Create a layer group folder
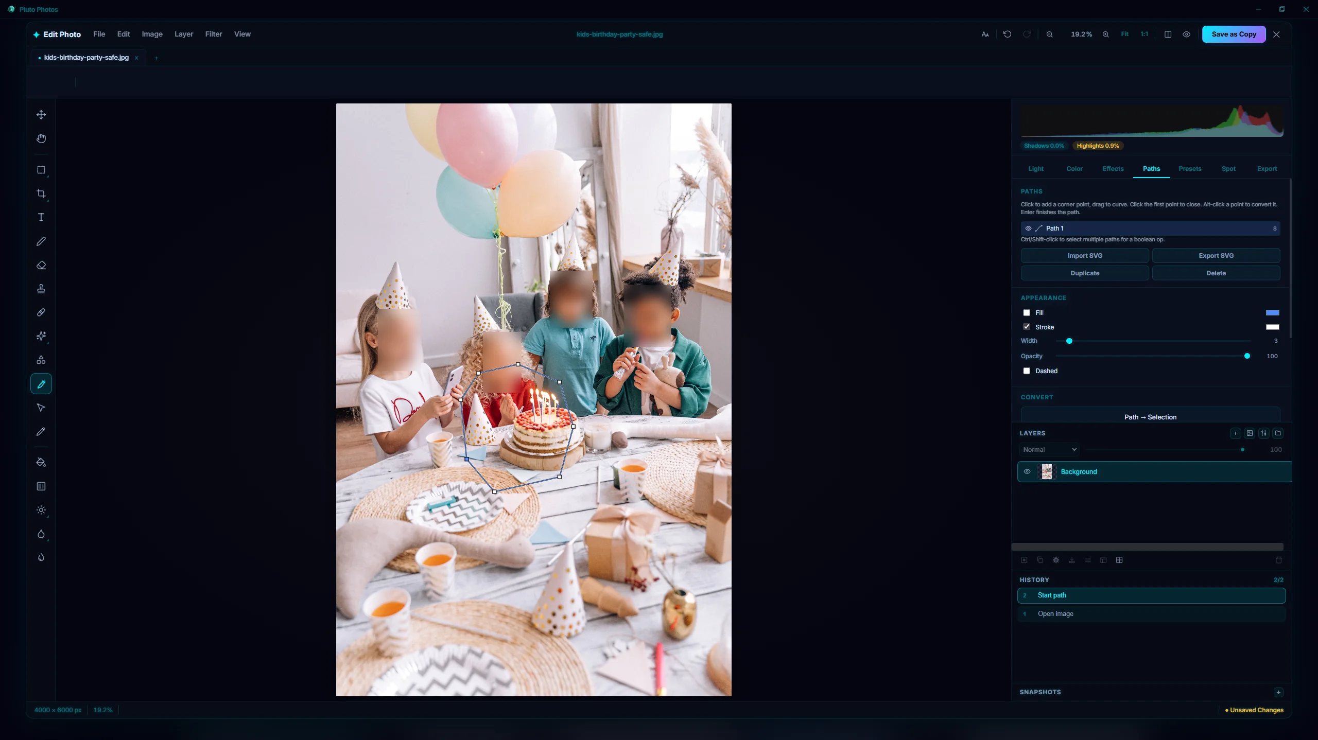Image resolution: width=1318 pixels, height=740 pixels. click(1278, 433)
